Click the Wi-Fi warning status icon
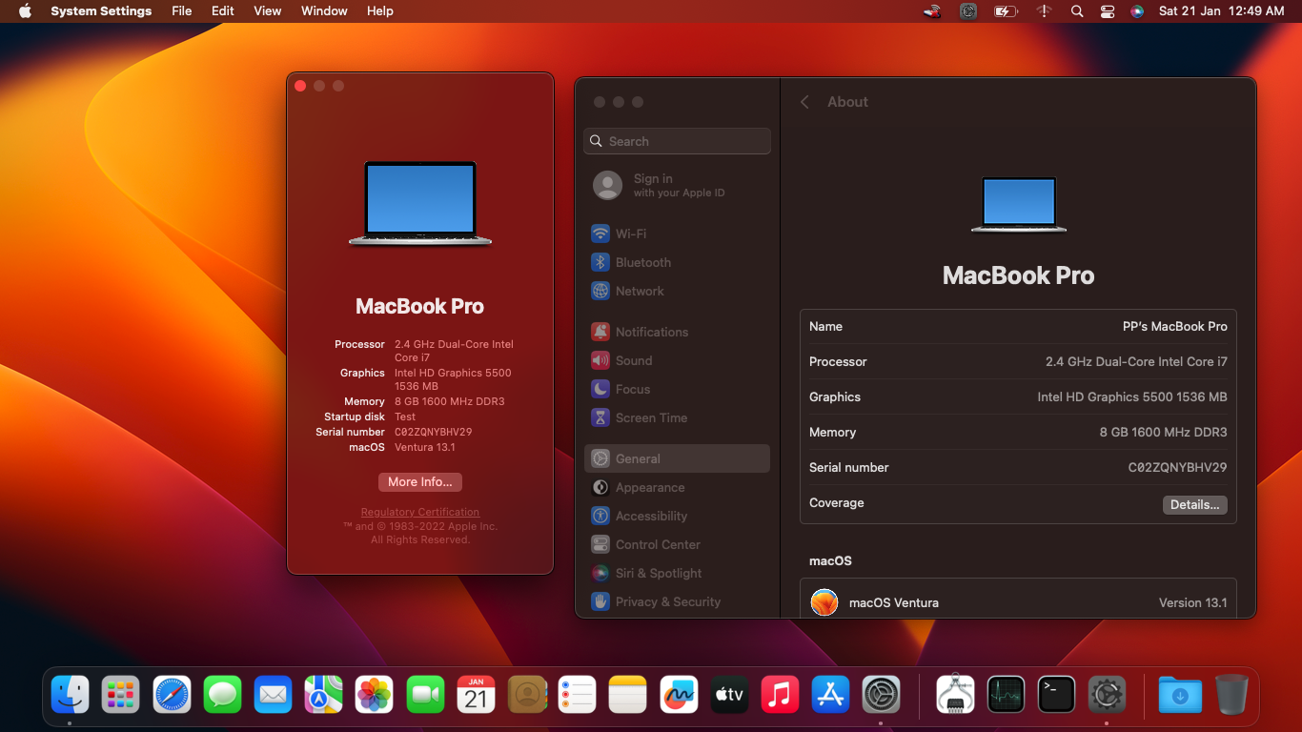 1045,11
